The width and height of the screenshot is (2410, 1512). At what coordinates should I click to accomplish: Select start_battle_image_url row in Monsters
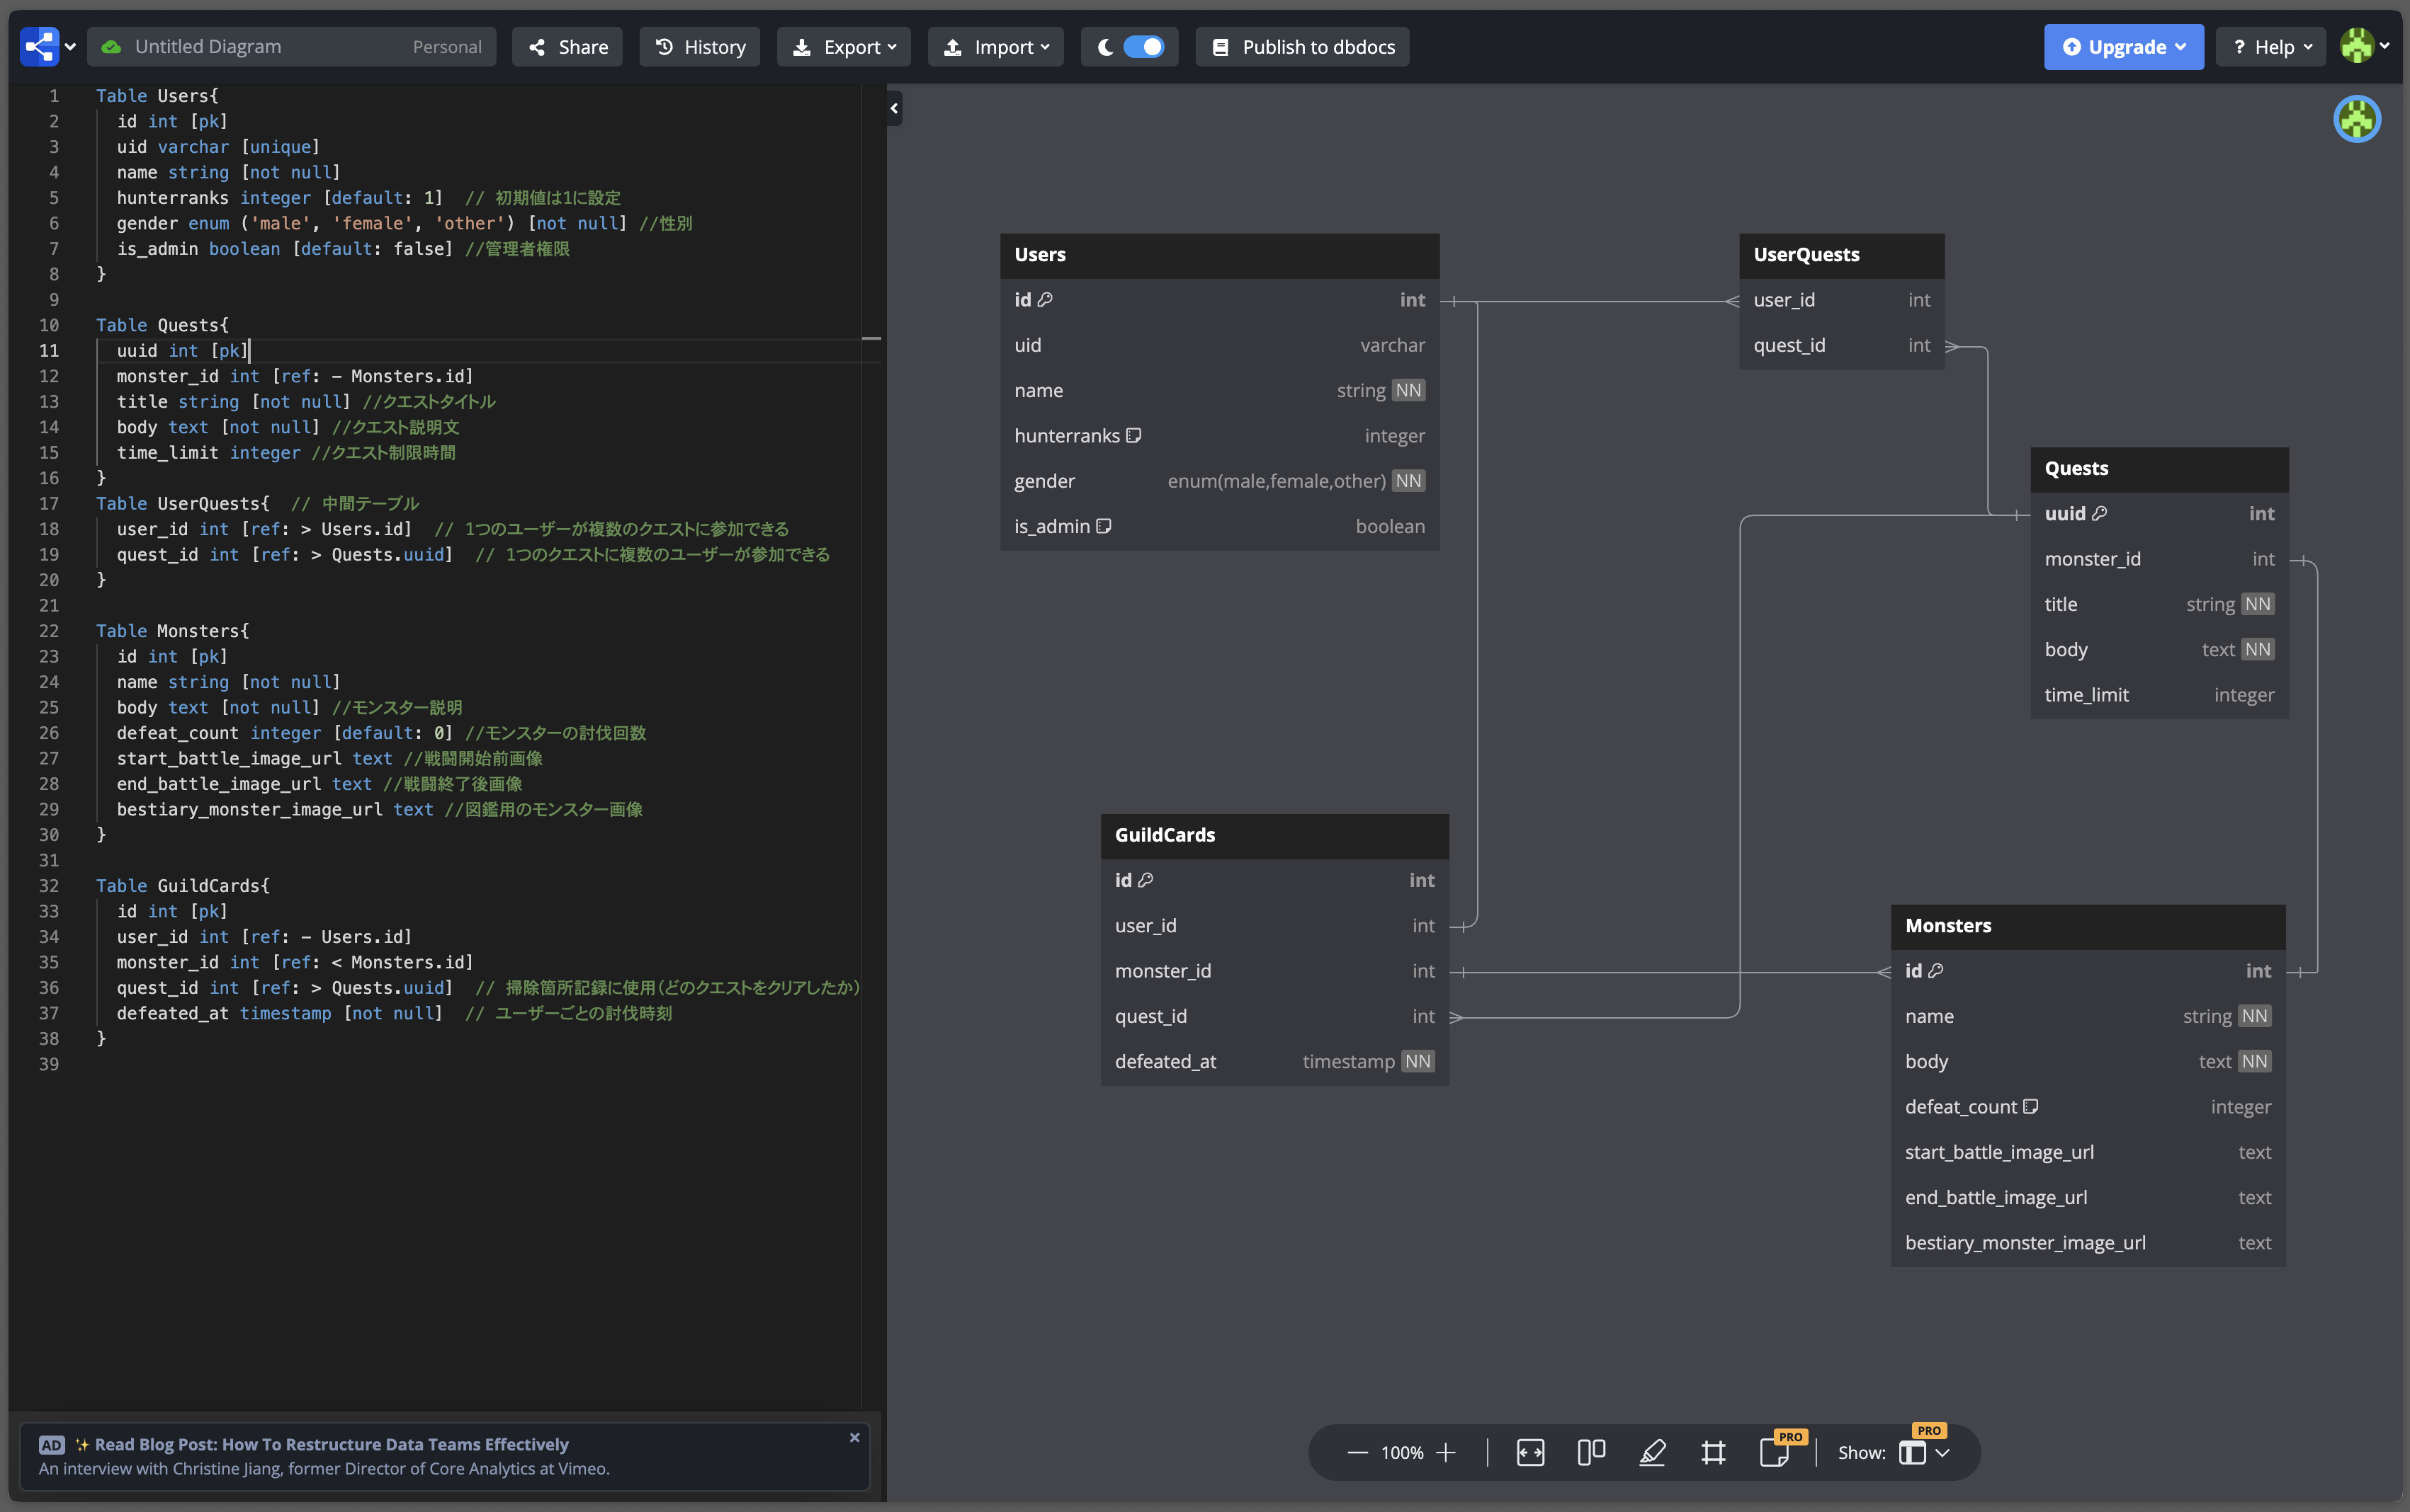coord(2088,1153)
